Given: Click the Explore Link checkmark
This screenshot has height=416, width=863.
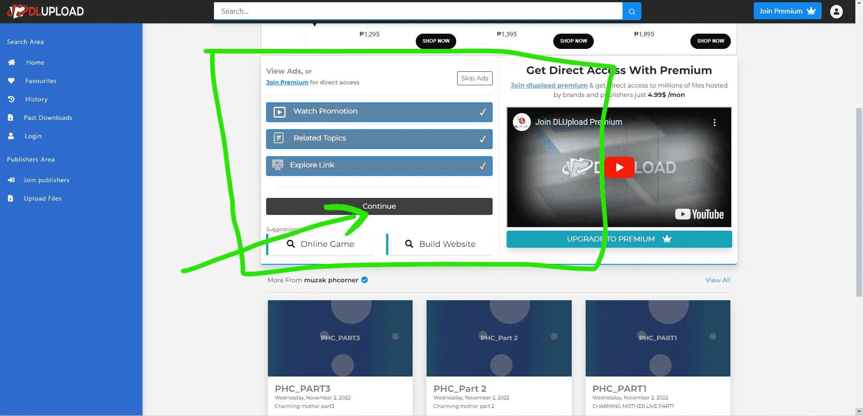Looking at the screenshot, I should (x=482, y=166).
